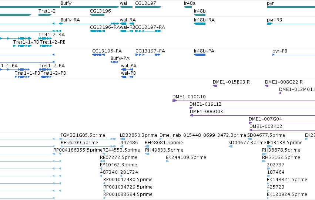Viewport: 315px width, 200px height.
Task: Click the RP001033584.5prime EST label
Action: [x=128, y=195]
